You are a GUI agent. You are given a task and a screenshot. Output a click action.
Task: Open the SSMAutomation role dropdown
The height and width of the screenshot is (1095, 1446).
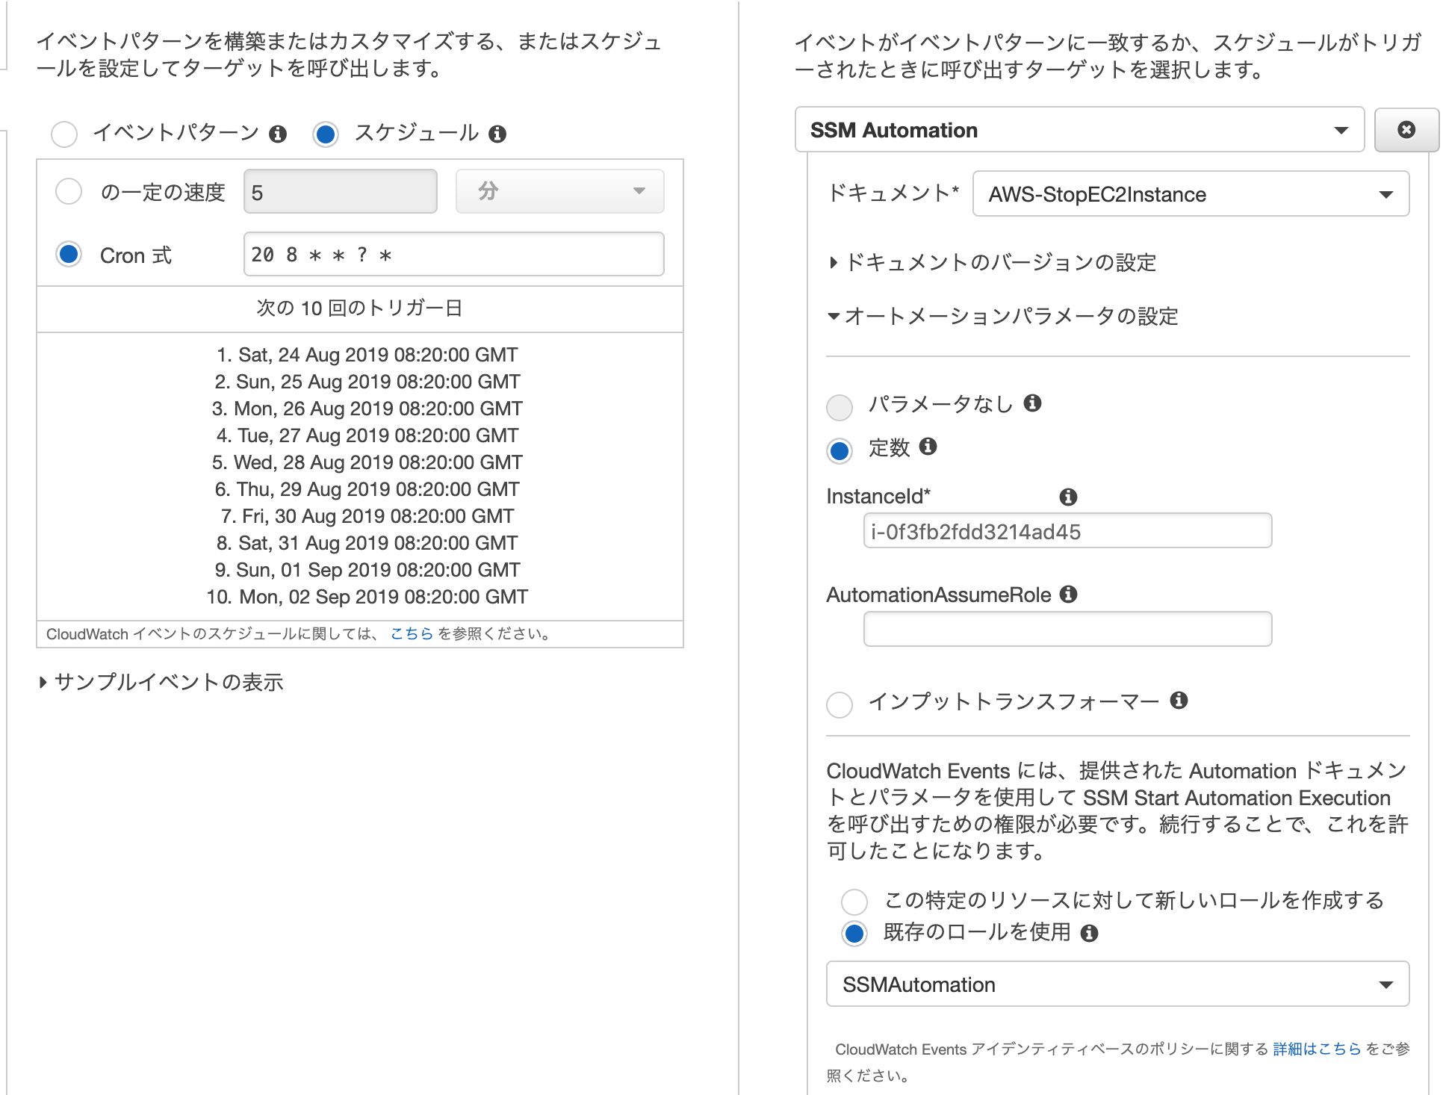[1117, 984]
